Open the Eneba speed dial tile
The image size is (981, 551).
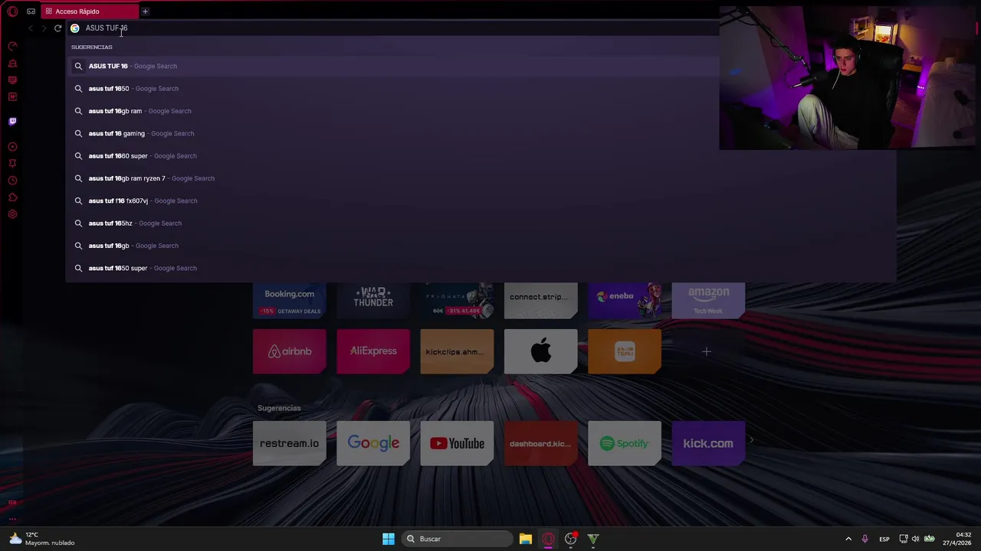pos(625,301)
